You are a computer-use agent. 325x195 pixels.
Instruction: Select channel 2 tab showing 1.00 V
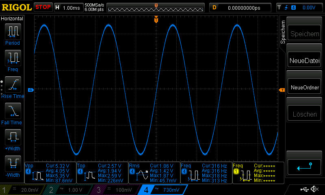tap(68, 190)
